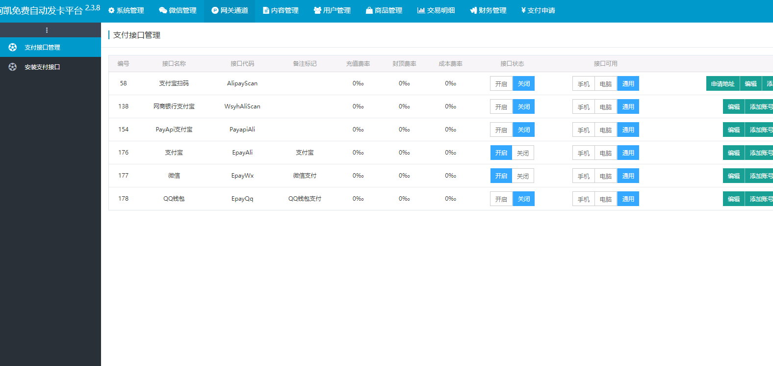Disable the 微信 interface with 关闭
Viewport: 773px width, 366px height.
coord(523,176)
